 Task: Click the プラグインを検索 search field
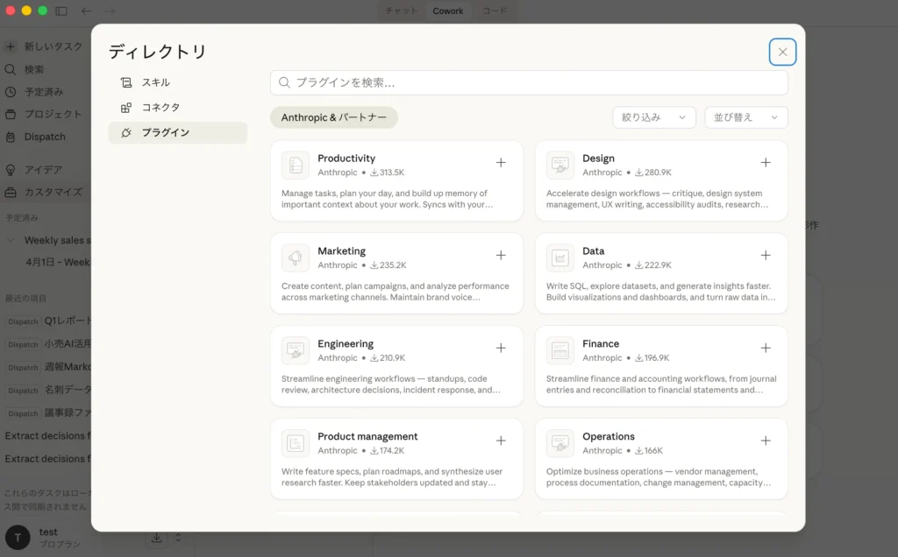tap(529, 83)
